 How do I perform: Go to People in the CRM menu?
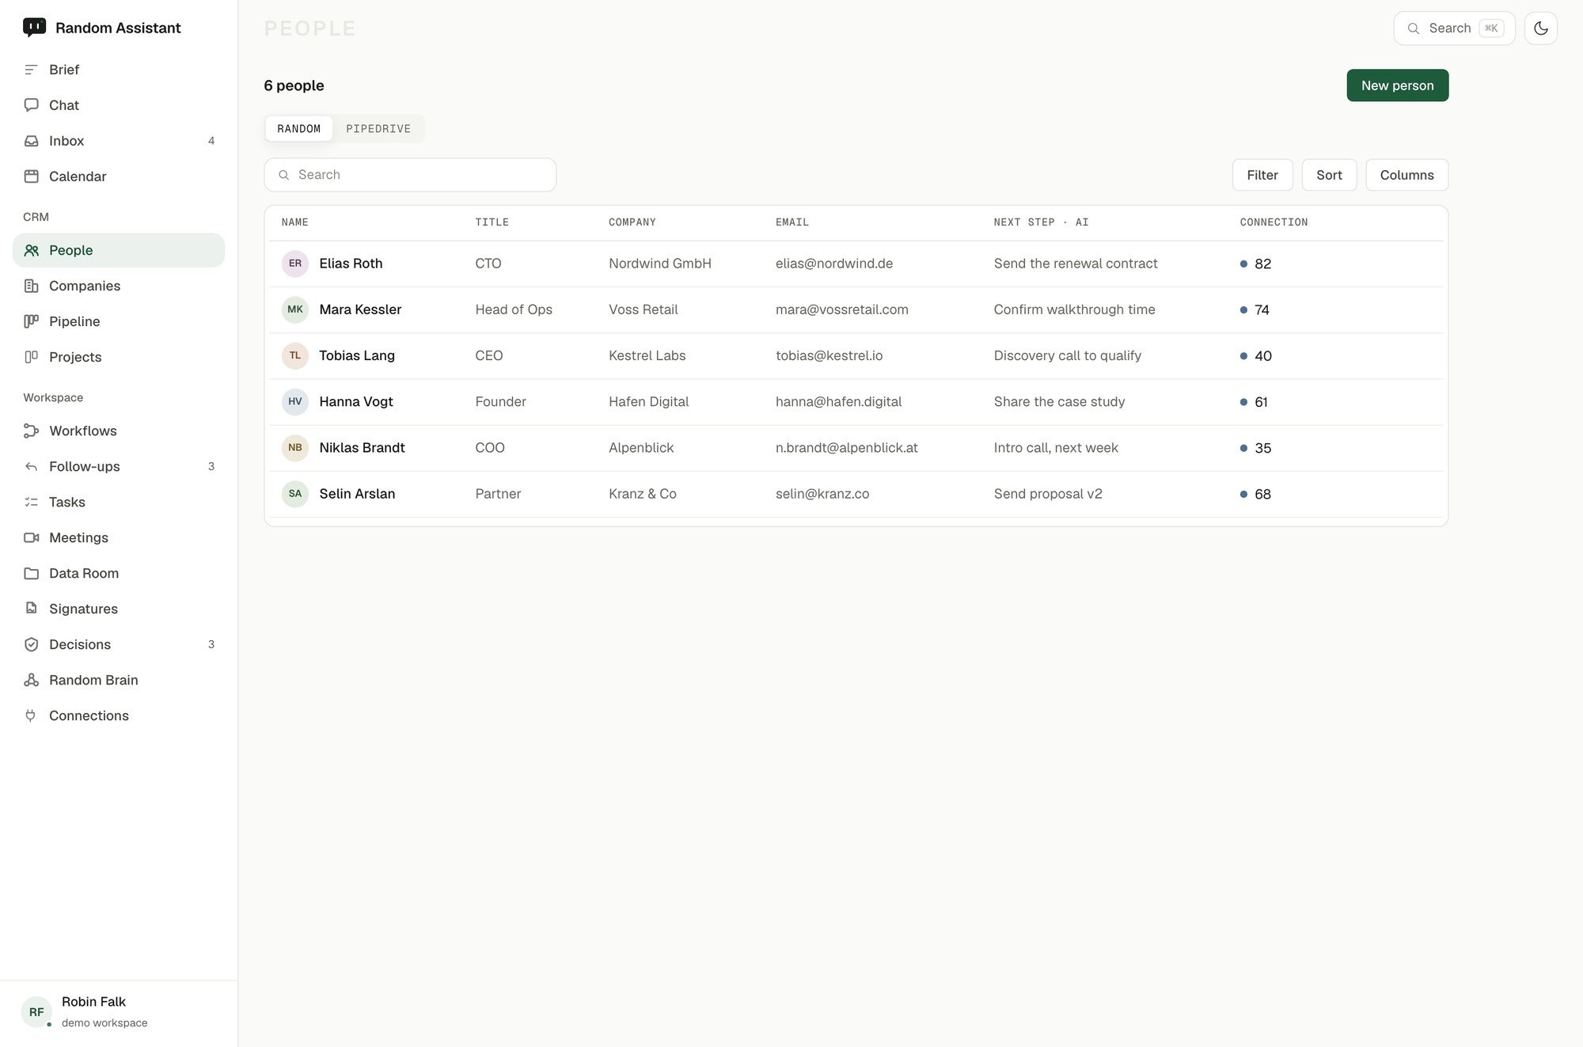(119, 250)
